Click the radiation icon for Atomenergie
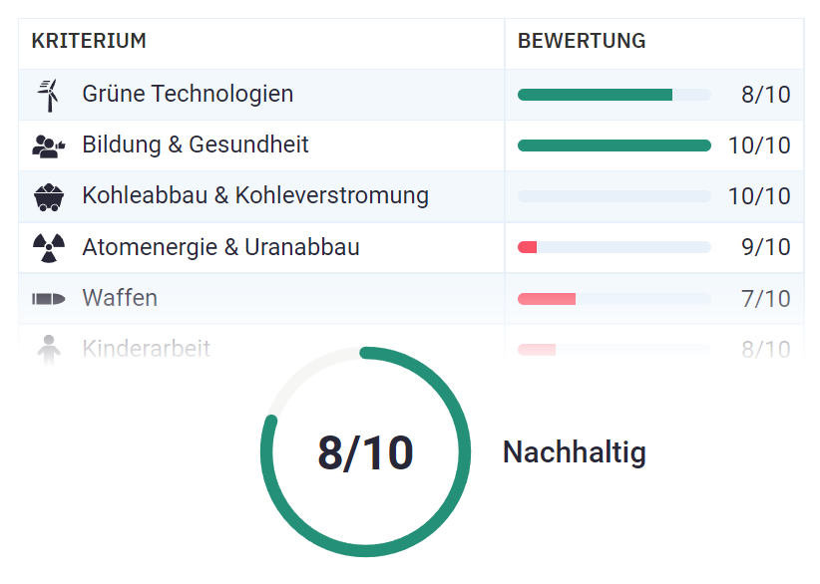Screen dimensions: 820x584 coord(47,248)
